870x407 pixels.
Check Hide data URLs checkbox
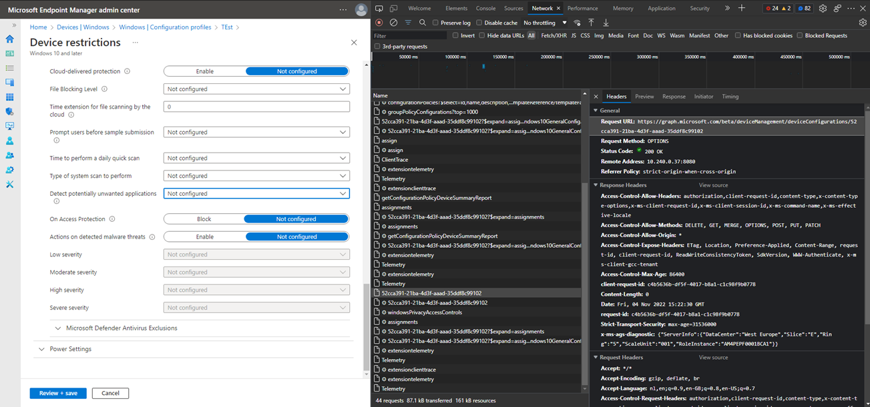(x=481, y=35)
